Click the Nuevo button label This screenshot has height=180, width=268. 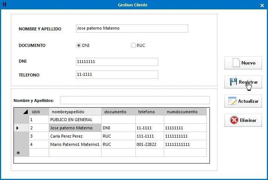tap(249, 63)
